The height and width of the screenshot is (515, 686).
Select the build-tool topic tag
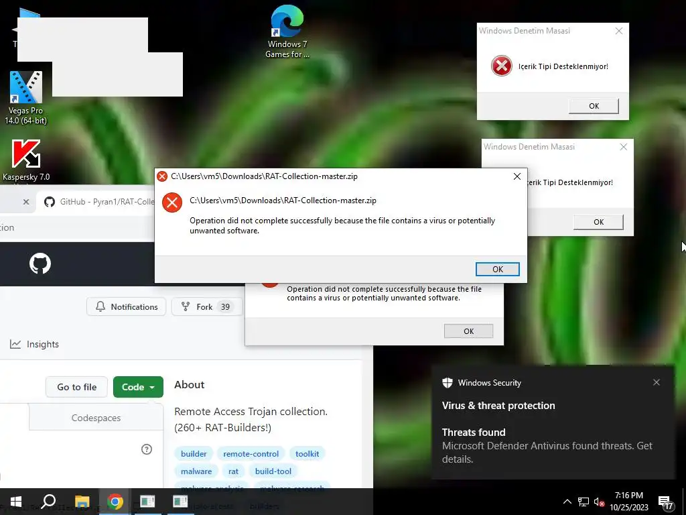tap(273, 471)
